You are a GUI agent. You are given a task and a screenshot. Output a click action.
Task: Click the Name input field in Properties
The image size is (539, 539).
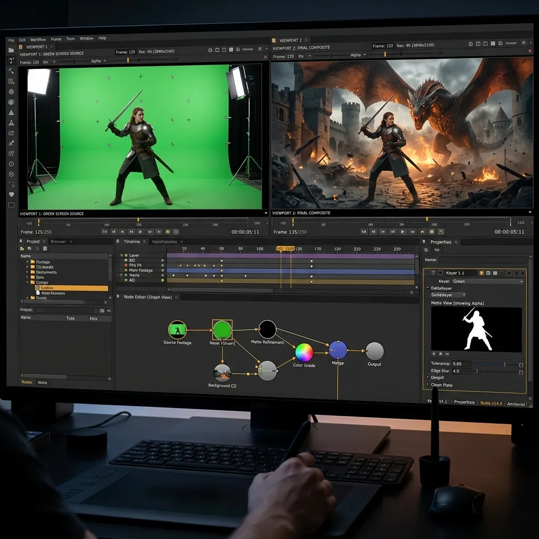[483, 260]
